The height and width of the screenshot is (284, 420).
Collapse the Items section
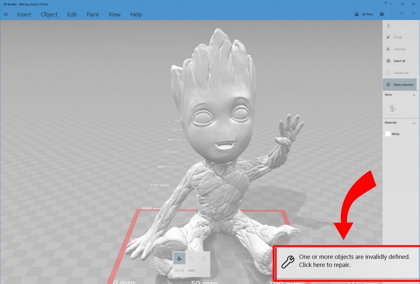tap(413, 95)
